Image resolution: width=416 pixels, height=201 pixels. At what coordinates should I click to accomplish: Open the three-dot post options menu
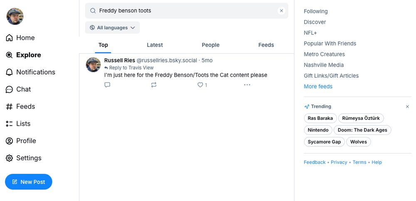(x=247, y=85)
